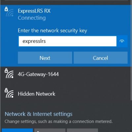Click the padlock on the Hidden Network icon
This screenshot has width=132, height=132.
[6, 90]
